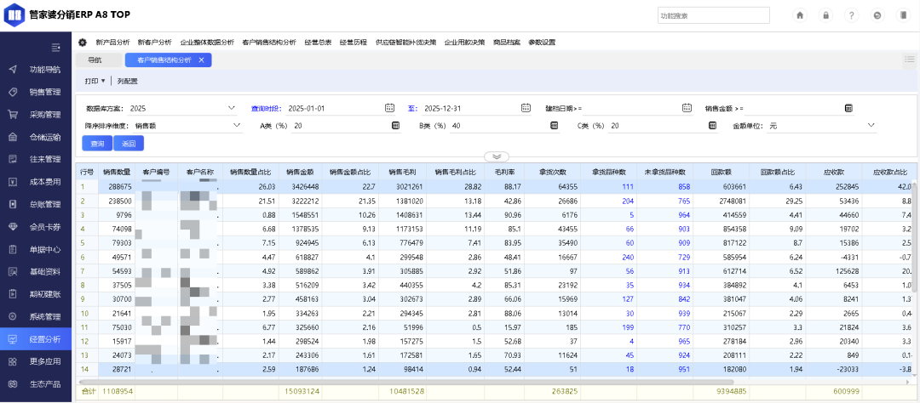This screenshot has height=403, width=920.
Task: Open 更多应用 in the sidebar
Action: tap(36, 361)
